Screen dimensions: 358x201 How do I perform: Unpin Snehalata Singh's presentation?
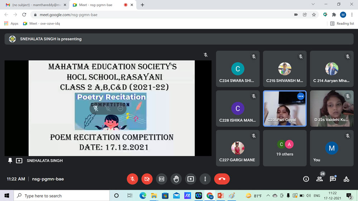tap(10, 161)
